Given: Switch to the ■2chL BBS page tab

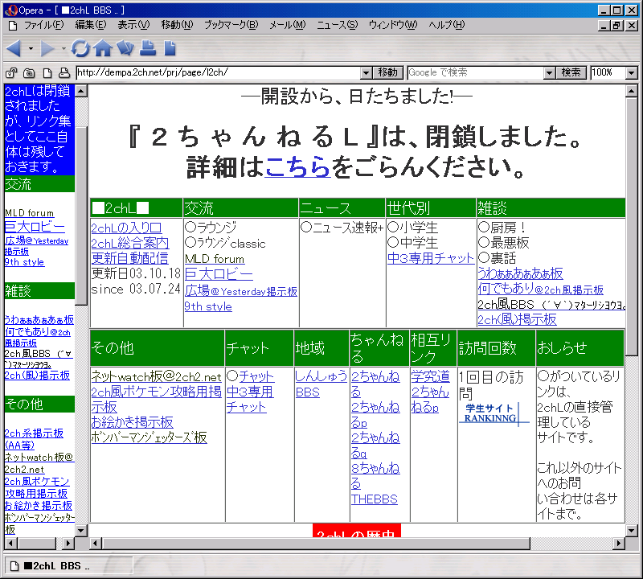Looking at the screenshot, I should 68,566.
